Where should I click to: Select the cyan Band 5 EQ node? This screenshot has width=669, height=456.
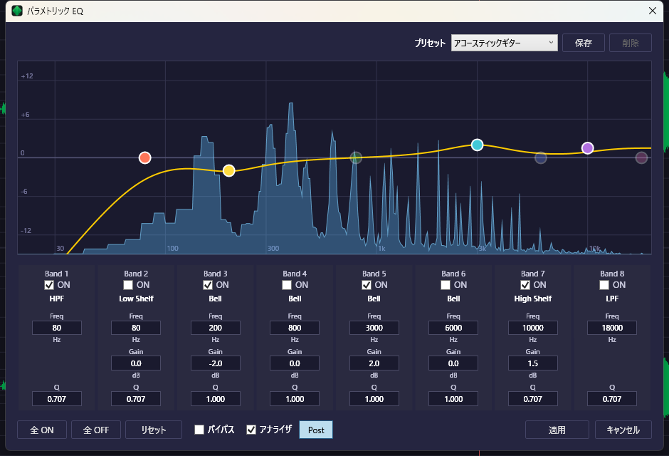(477, 145)
